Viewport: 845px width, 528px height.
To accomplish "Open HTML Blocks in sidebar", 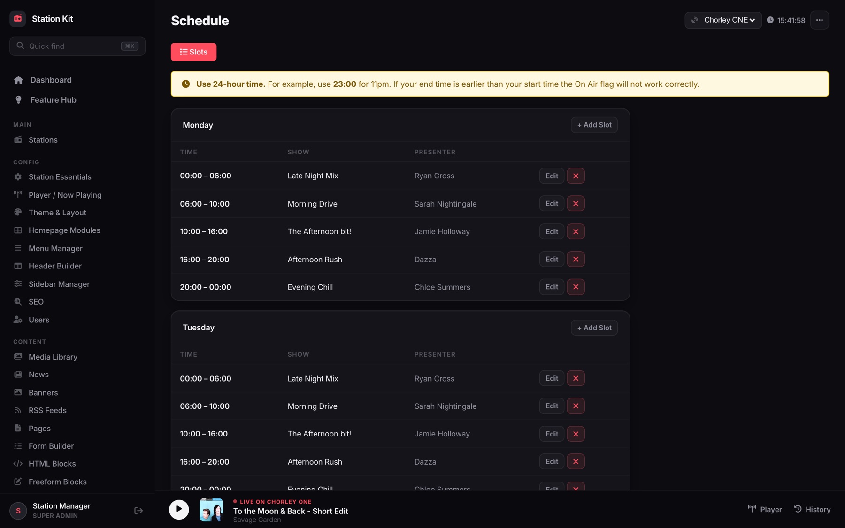I will coord(52,464).
